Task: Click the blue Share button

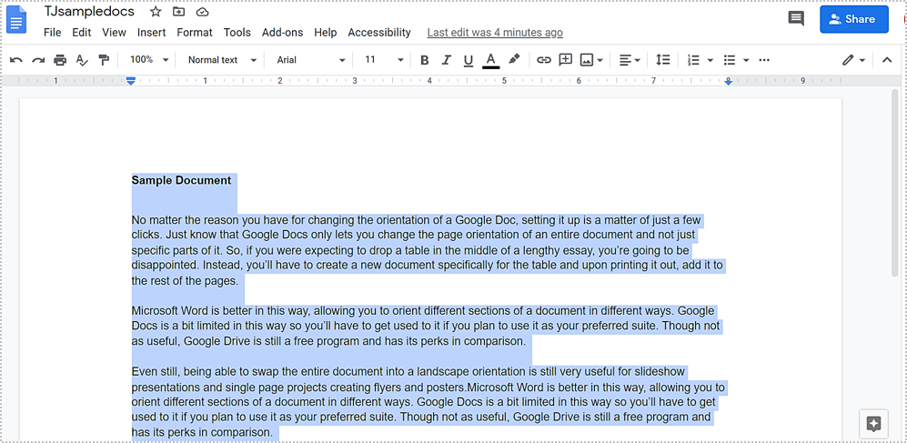Action: (854, 19)
